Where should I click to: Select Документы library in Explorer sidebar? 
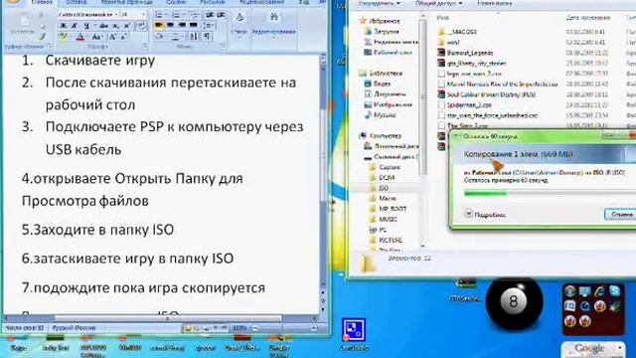point(385,93)
